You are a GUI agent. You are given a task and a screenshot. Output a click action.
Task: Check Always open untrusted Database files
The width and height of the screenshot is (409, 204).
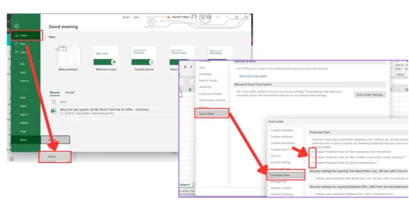pos(313,194)
